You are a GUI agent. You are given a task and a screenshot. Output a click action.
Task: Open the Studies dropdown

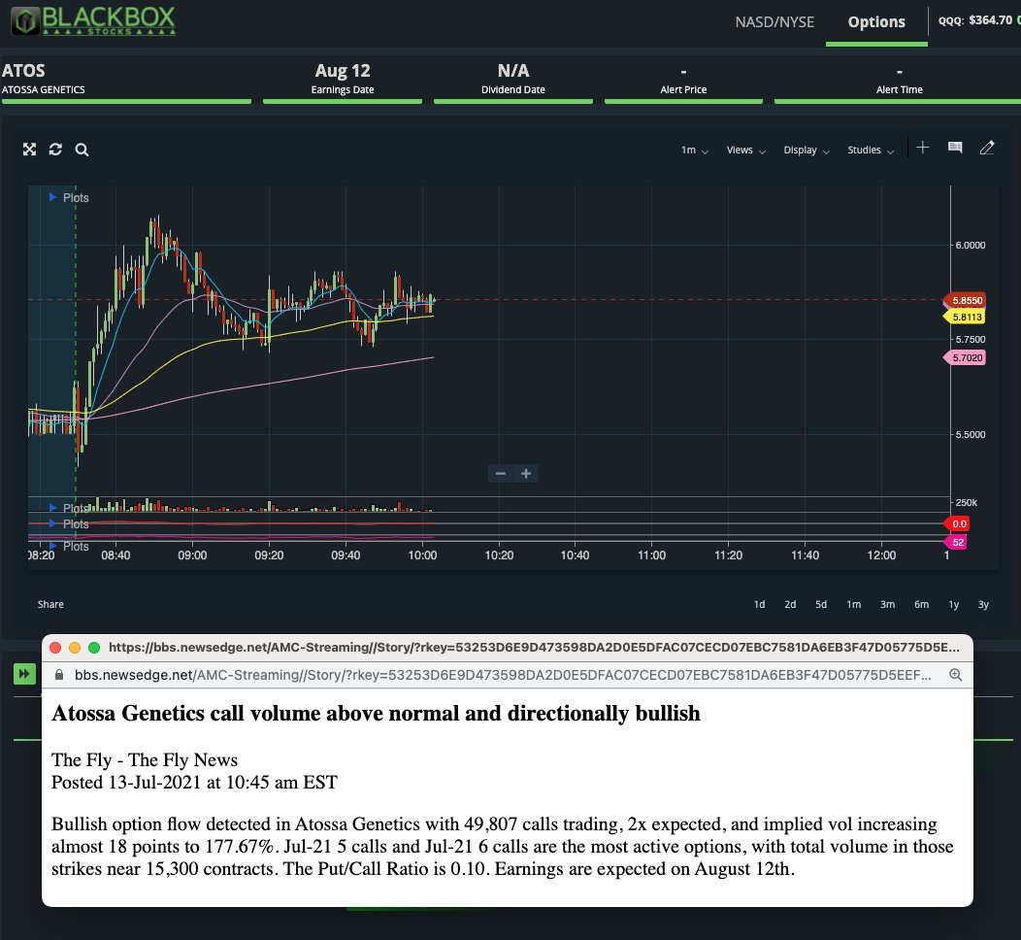coord(871,151)
